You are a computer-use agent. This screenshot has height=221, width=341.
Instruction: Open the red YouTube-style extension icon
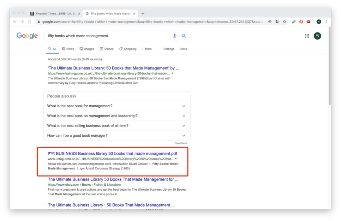click(308, 22)
